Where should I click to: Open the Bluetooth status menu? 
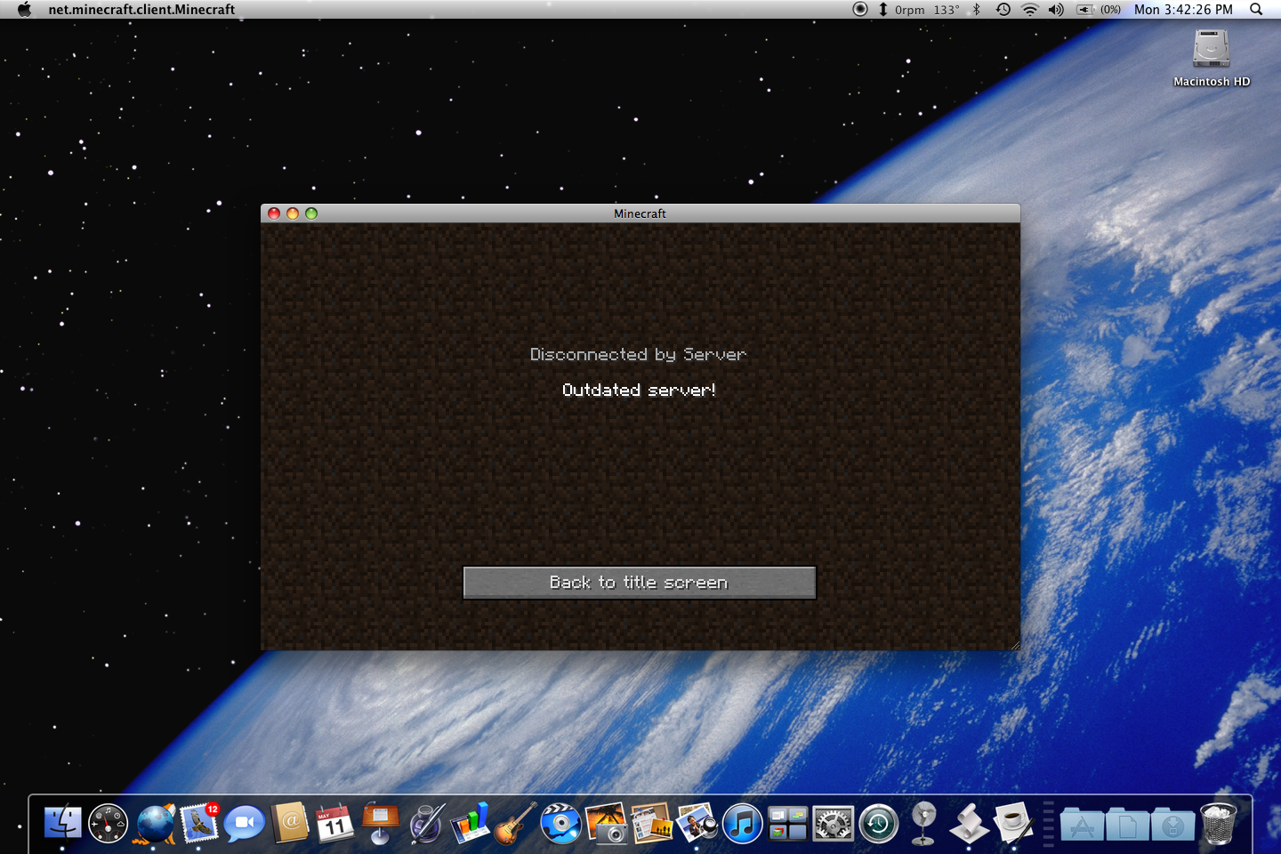click(977, 9)
